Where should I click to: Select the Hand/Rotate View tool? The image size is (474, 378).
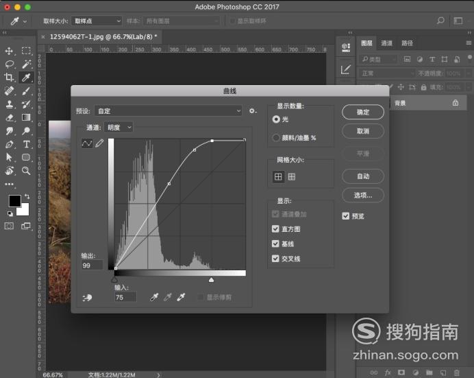point(9,171)
